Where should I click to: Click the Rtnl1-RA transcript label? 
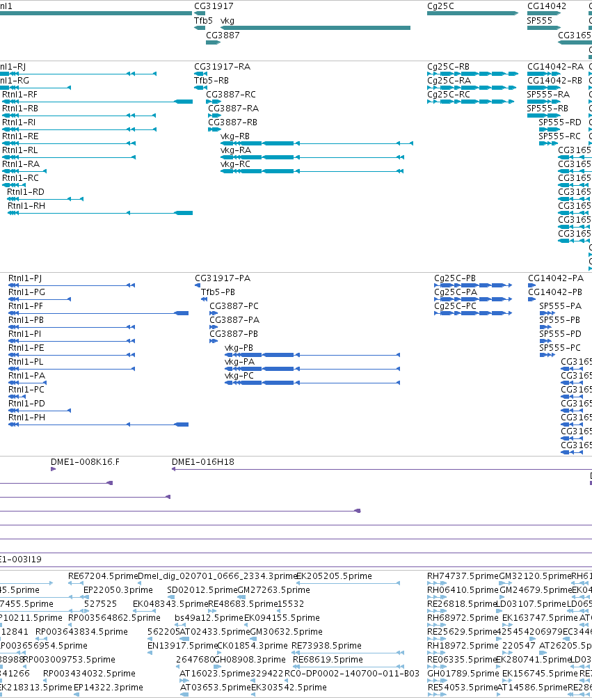click(x=21, y=164)
